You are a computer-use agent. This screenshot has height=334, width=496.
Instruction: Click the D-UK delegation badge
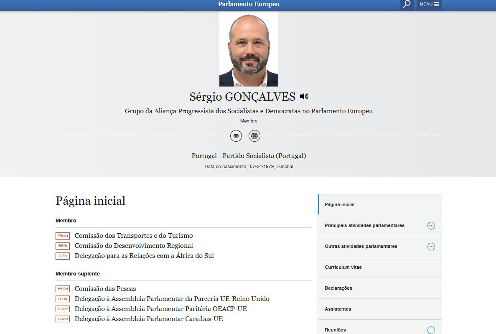coord(63,299)
